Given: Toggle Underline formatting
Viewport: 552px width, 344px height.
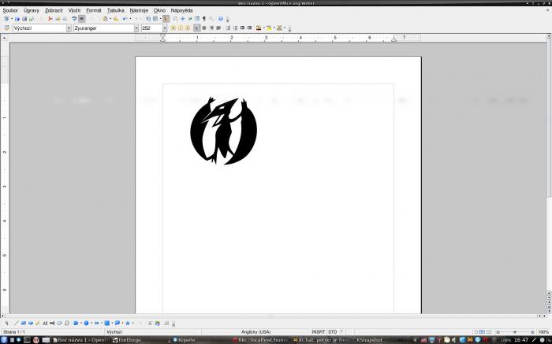Looking at the screenshot, I should point(188,28).
